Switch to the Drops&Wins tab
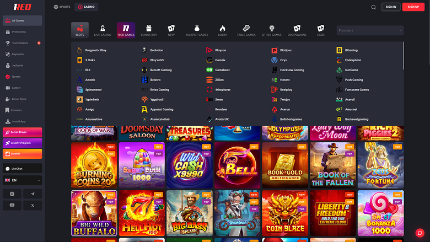Viewport: 430px width, 242px height. (x=297, y=30)
